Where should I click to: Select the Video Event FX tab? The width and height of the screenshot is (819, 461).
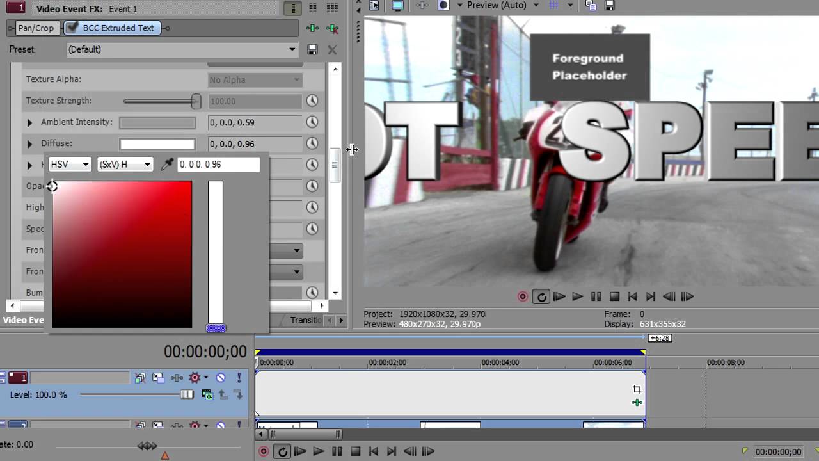[23, 320]
